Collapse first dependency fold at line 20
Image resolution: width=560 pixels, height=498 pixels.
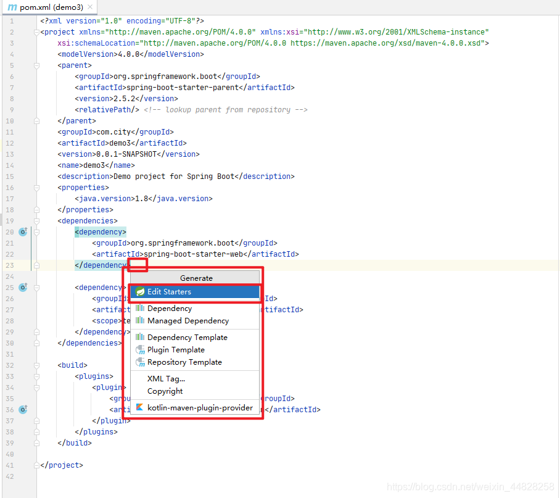pyautogui.click(x=36, y=232)
